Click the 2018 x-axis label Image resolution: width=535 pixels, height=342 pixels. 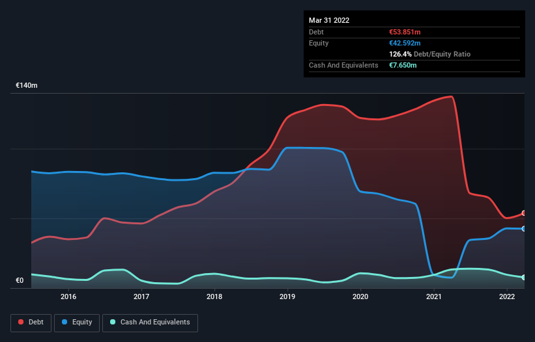(214, 296)
